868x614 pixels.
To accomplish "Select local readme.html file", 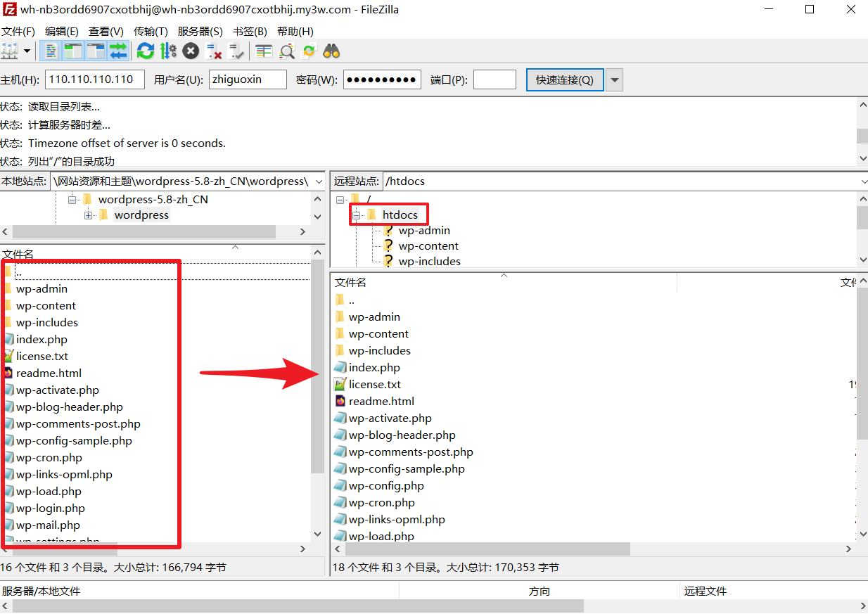I will pyautogui.click(x=49, y=373).
